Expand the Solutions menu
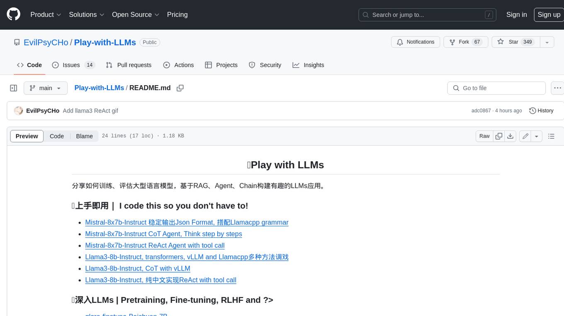This screenshot has height=316, width=564. click(x=87, y=14)
